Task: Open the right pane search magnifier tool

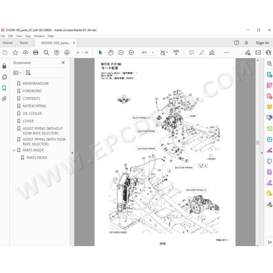Action: pyautogui.click(x=269, y=64)
